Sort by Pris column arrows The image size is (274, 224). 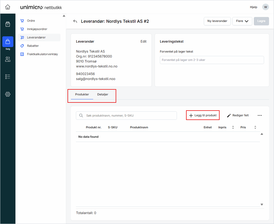coord(255,127)
